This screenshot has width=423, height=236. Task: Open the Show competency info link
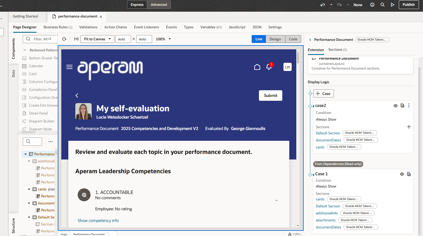[x=98, y=221]
